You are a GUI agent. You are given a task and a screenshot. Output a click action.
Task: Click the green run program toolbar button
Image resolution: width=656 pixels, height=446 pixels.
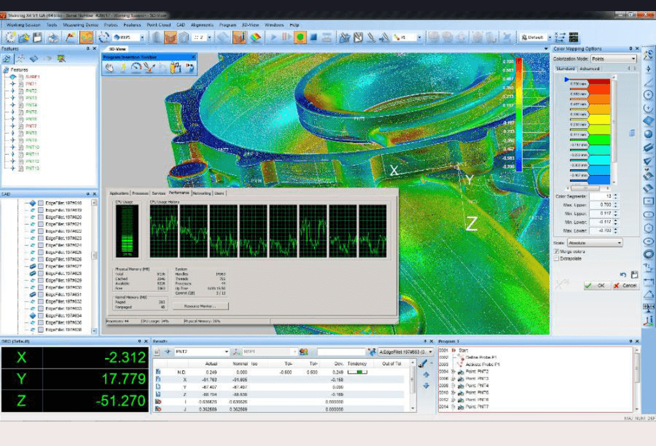pyautogui.click(x=300, y=37)
